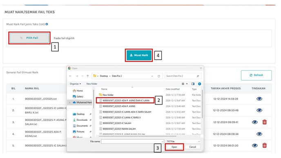
Task: Refresh the Data Pre 2 folder listing
Action: click(x=159, y=76)
